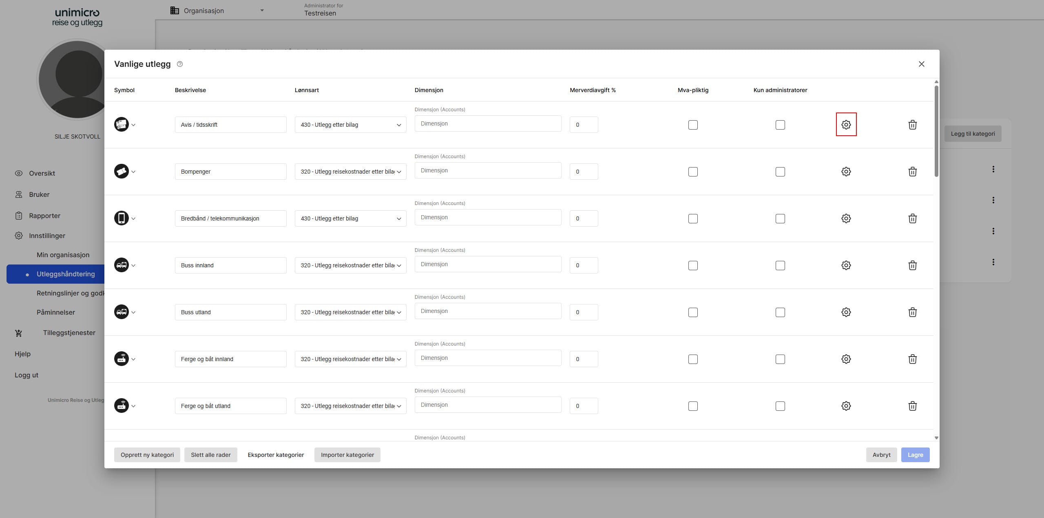
Task: Open gear settings for Buss innland row
Action: click(x=846, y=265)
